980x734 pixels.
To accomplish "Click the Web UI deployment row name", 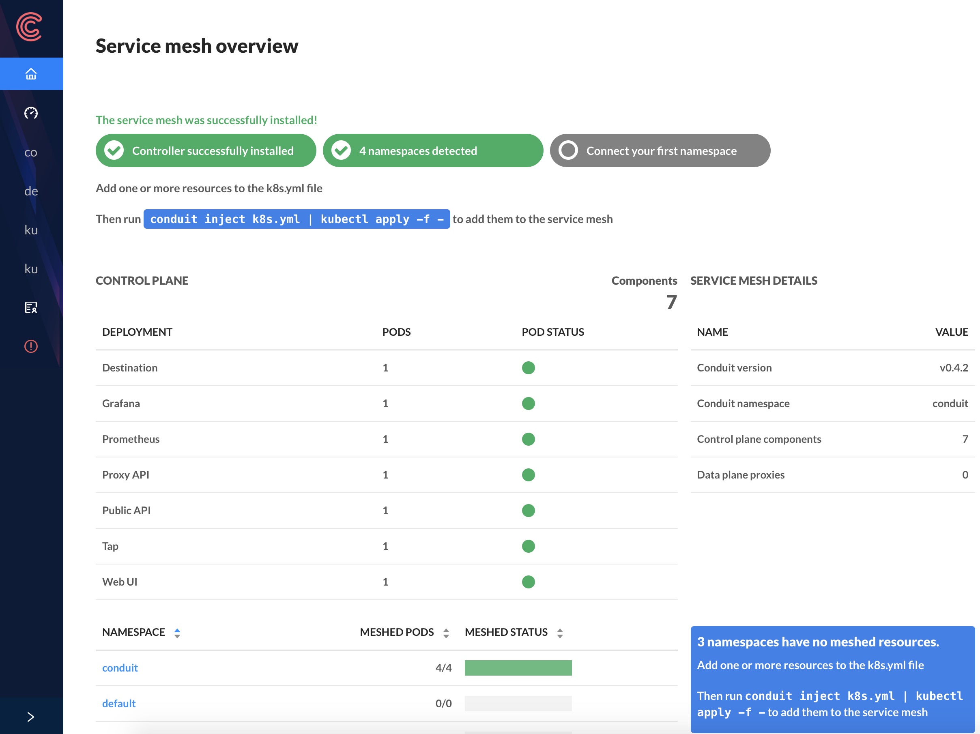I will coord(120,582).
